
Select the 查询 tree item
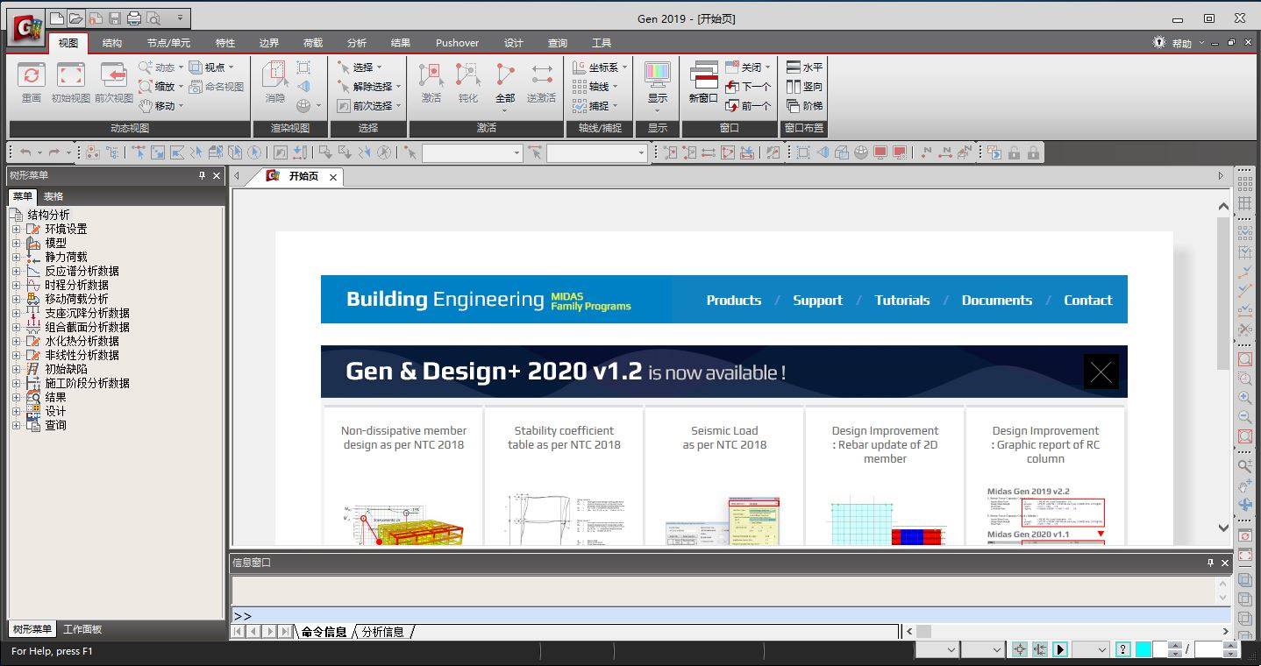55,425
